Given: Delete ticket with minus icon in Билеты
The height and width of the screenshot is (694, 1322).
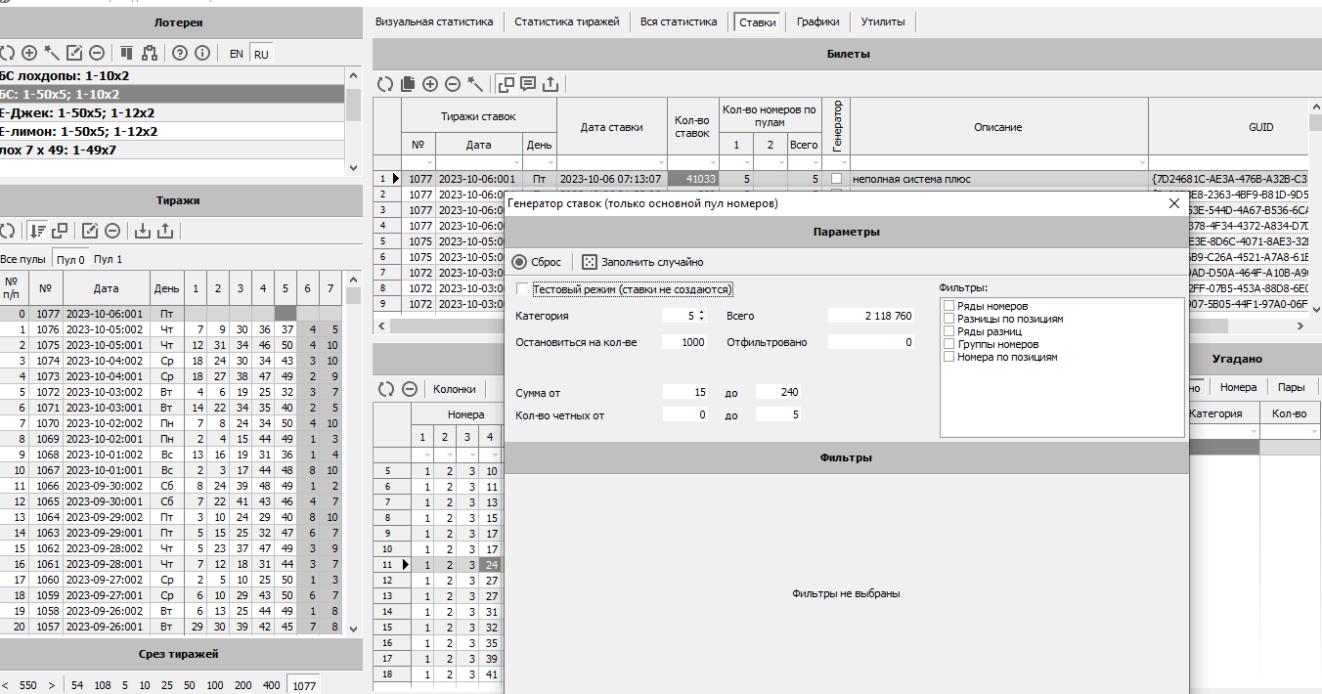Looking at the screenshot, I should 453,84.
